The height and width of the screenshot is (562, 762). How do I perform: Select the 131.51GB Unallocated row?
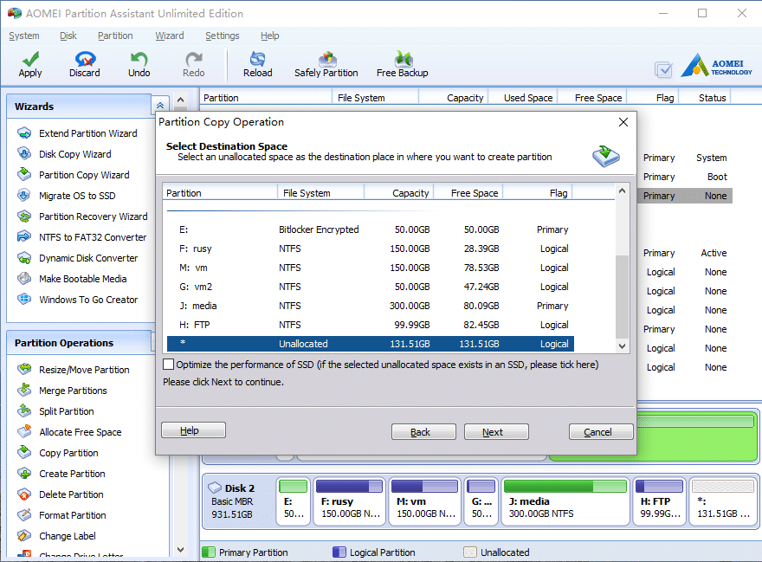point(371,344)
